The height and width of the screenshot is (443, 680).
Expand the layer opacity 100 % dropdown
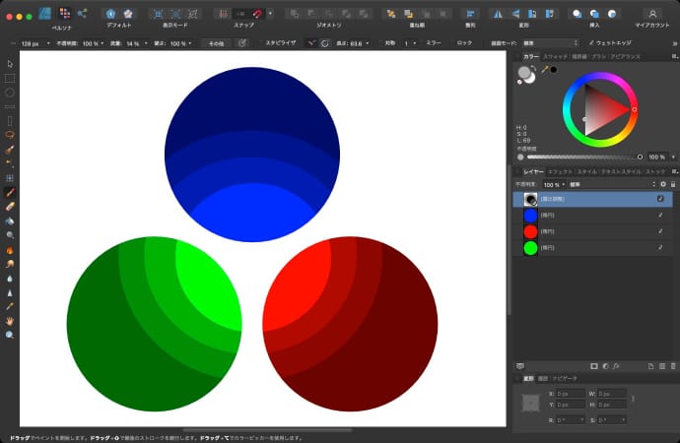coord(554,184)
